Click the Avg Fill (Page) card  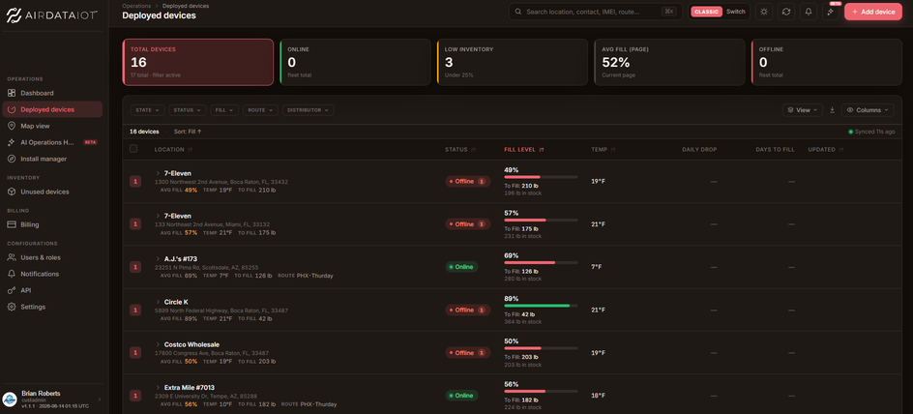pos(669,62)
